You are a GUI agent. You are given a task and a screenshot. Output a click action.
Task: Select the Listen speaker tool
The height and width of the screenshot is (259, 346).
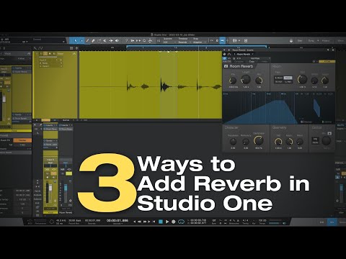(117, 41)
